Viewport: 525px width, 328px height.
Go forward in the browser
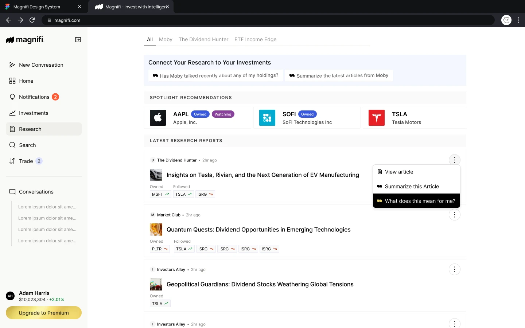point(20,20)
